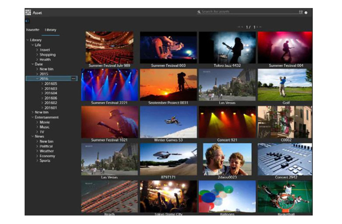Screen dimensions: 342x224
Task: Click the round icon right of search
Action: tap(306, 12)
